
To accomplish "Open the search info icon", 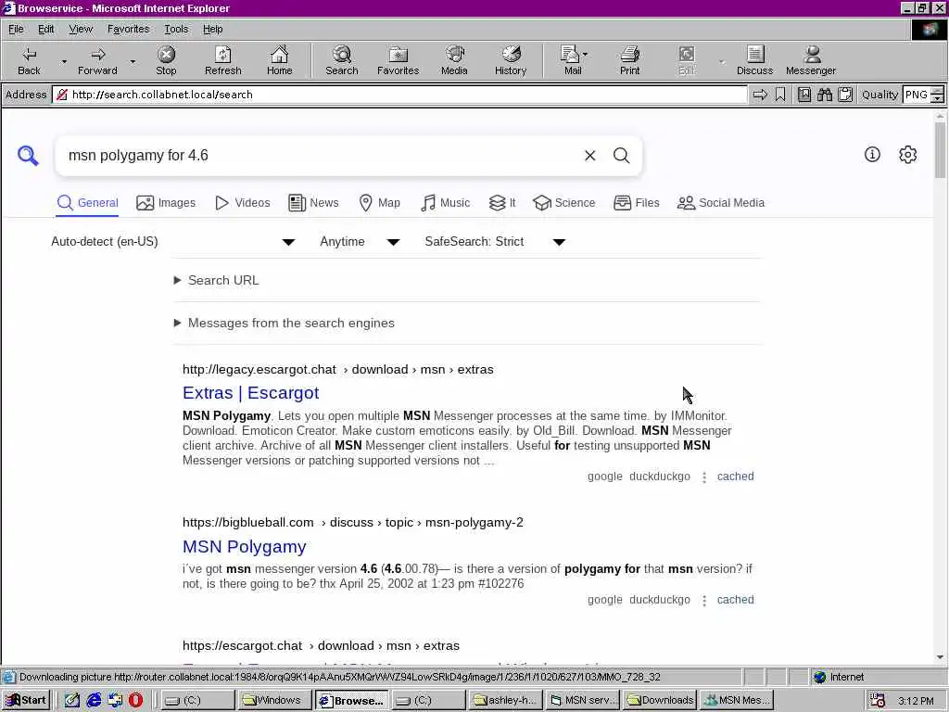I will pos(872,155).
